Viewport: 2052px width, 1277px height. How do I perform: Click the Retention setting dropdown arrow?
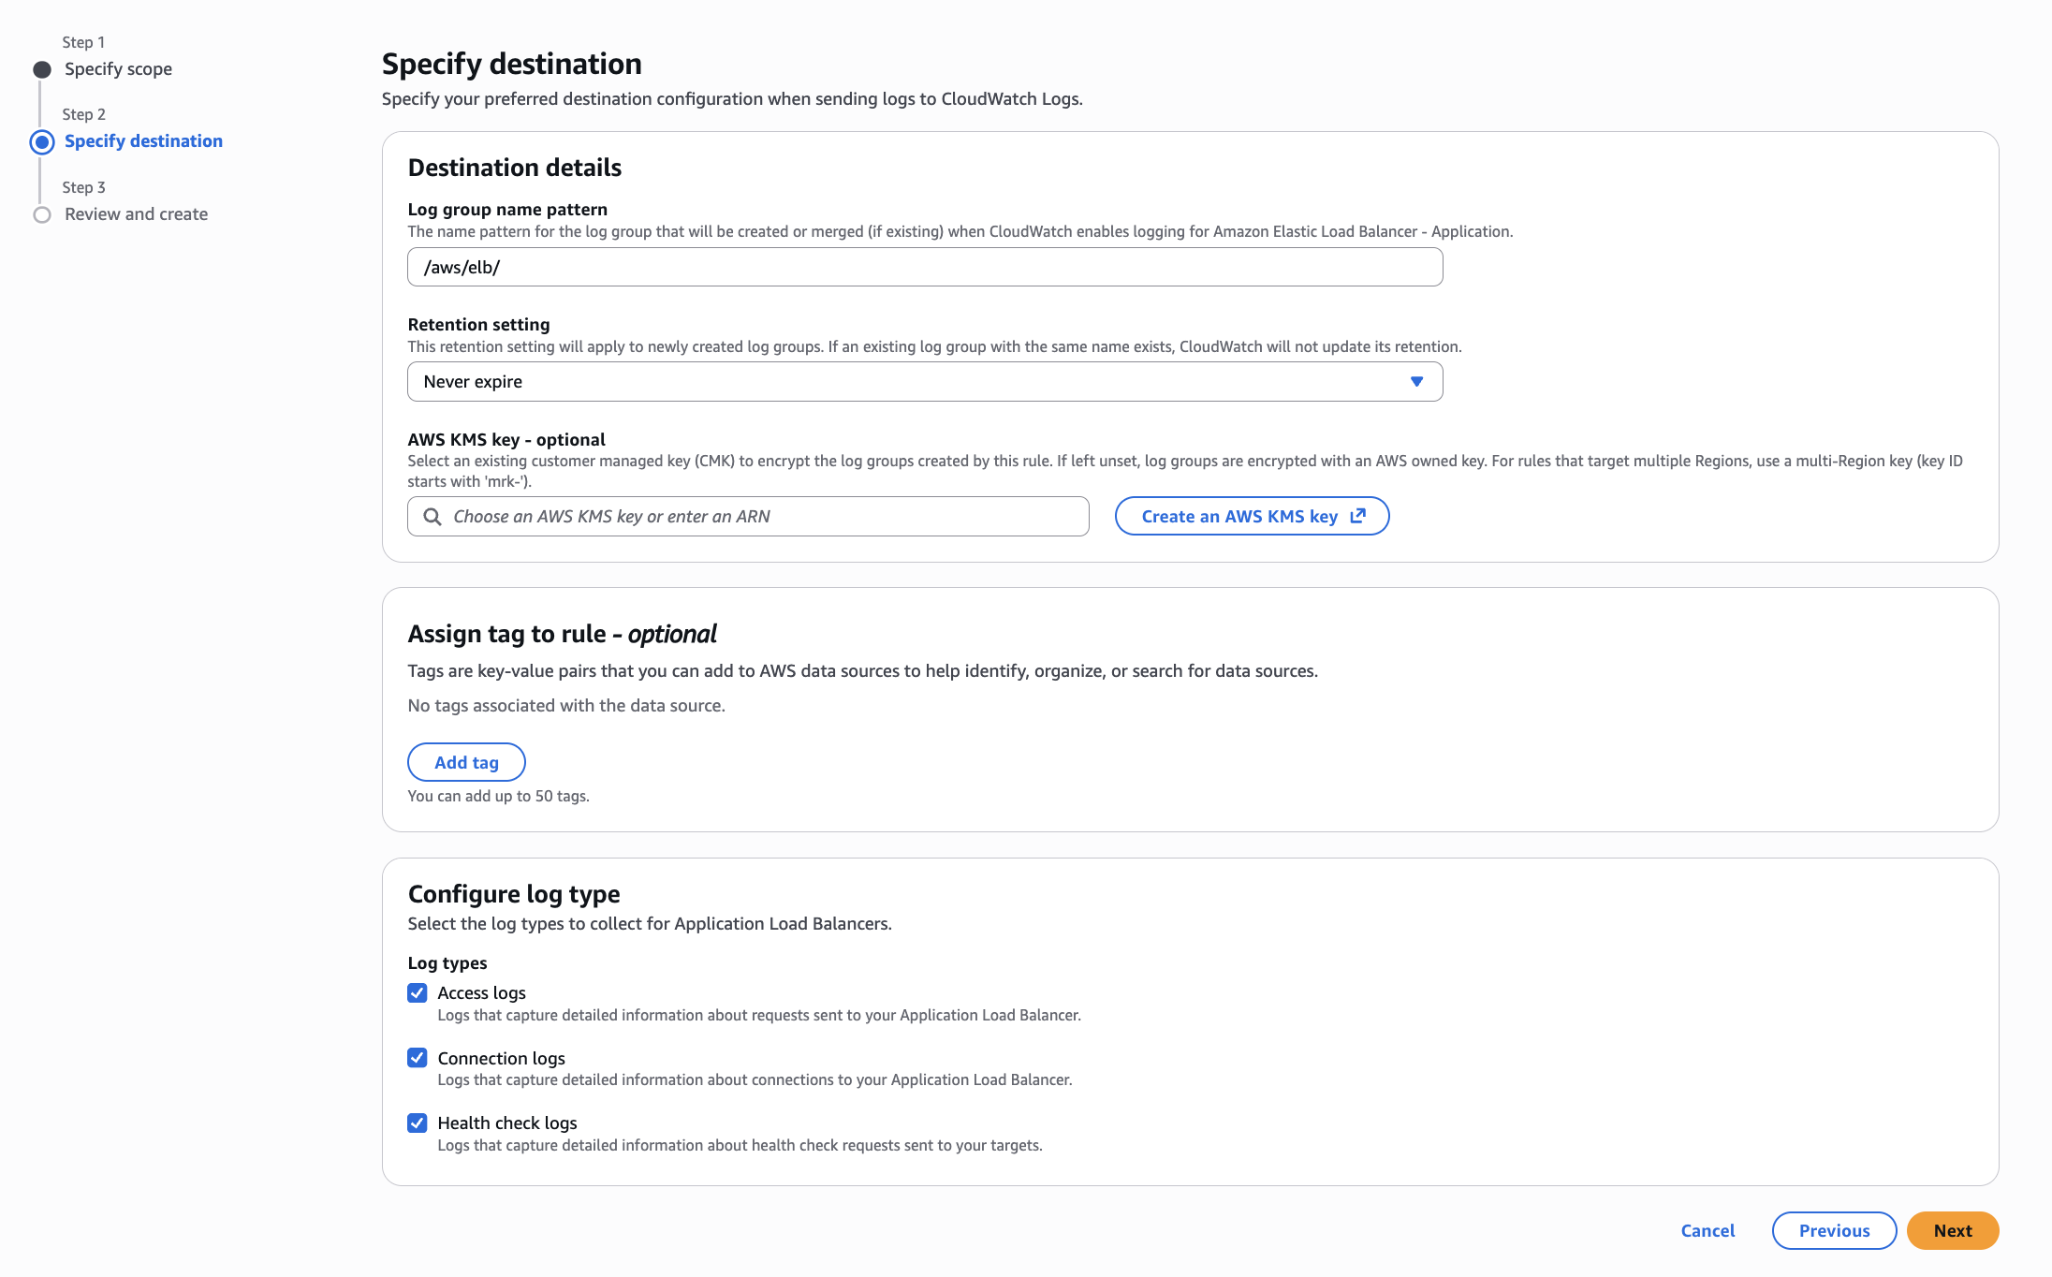pyautogui.click(x=1416, y=382)
